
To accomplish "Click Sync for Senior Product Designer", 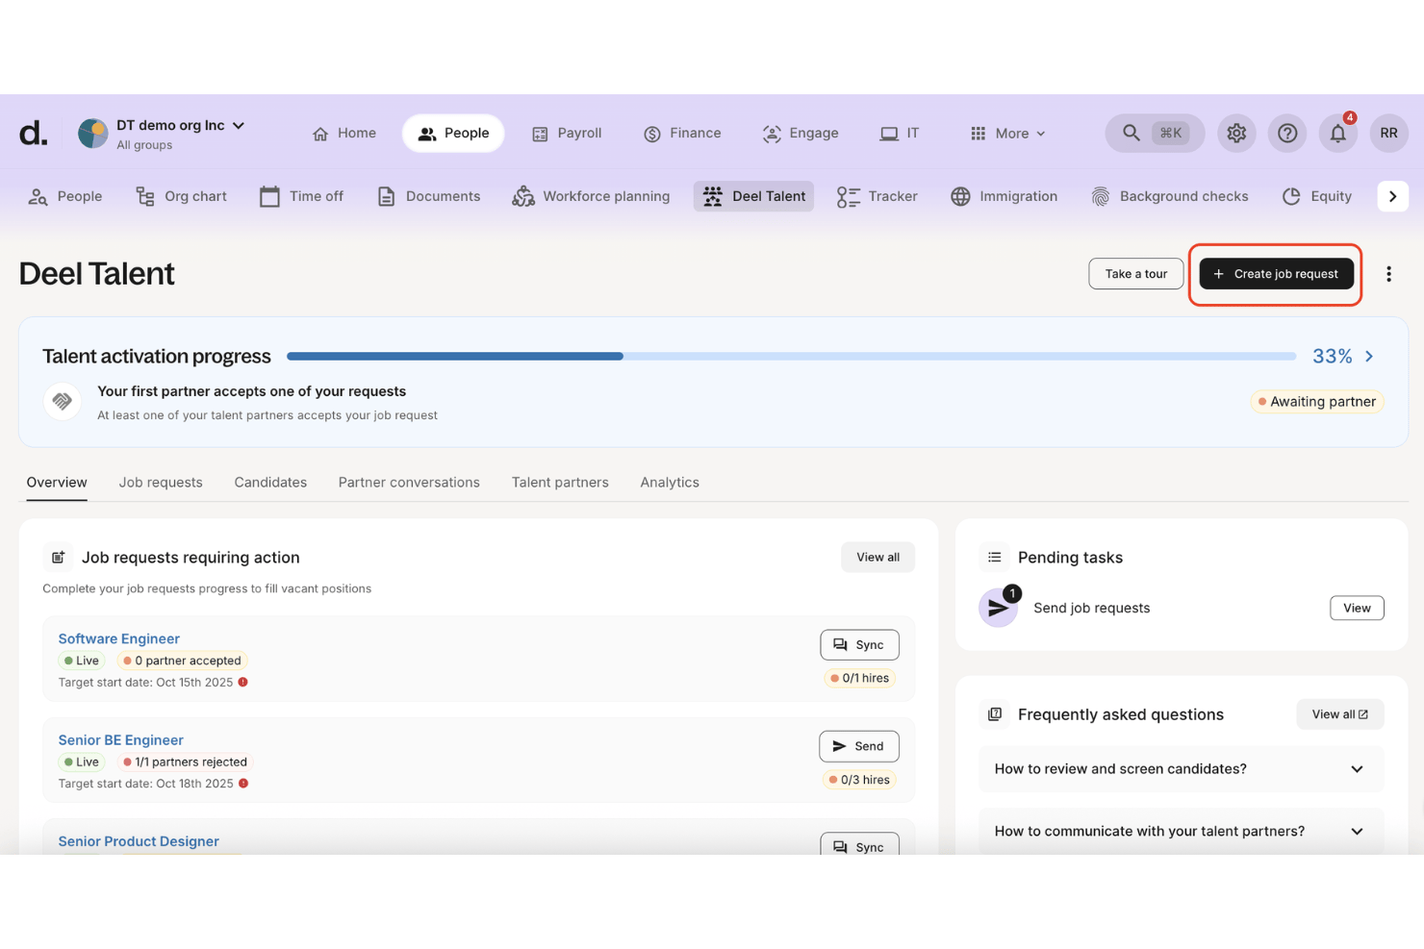I will (x=859, y=846).
